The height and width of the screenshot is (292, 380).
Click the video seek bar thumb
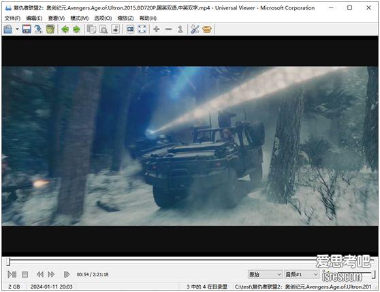(8, 261)
